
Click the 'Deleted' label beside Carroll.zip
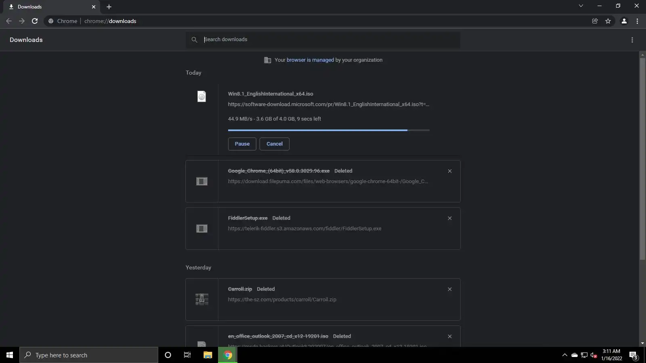[x=266, y=289]
